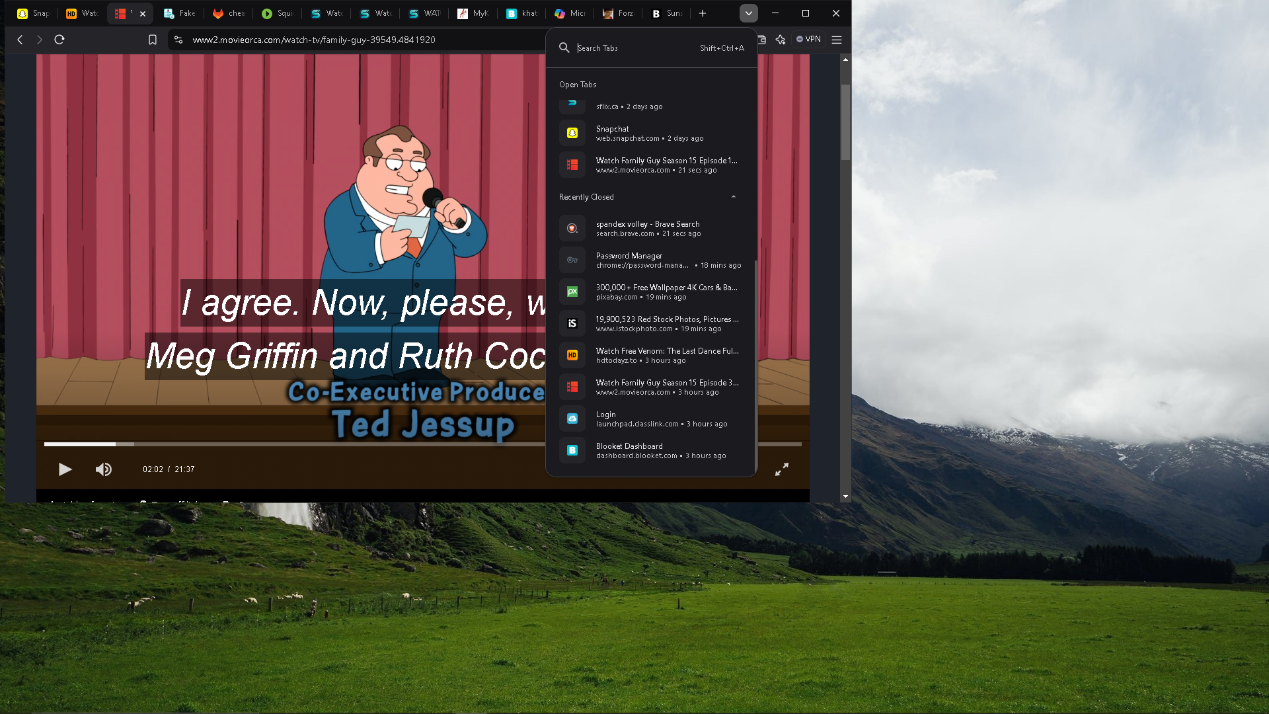This screenshot has width=1269, height=714.
Task: Click the magnifier icon in Search Tabs
Action: tap(564, 48)
